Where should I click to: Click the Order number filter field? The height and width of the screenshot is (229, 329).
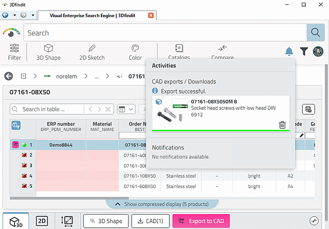click(132, 136)
